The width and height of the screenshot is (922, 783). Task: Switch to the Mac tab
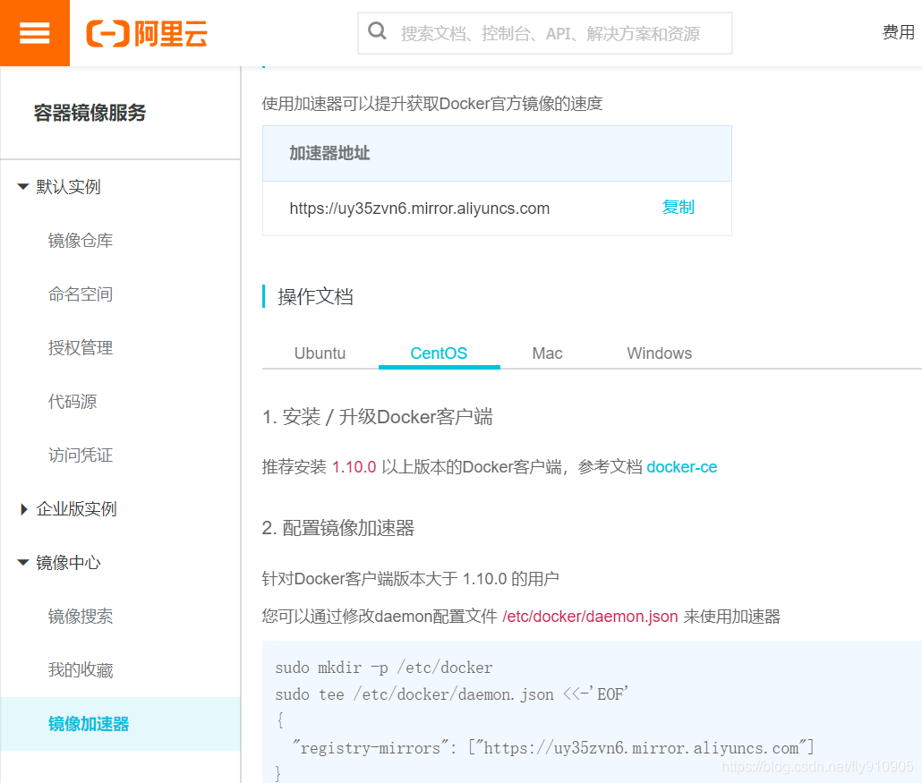click(x=547, y=353)
